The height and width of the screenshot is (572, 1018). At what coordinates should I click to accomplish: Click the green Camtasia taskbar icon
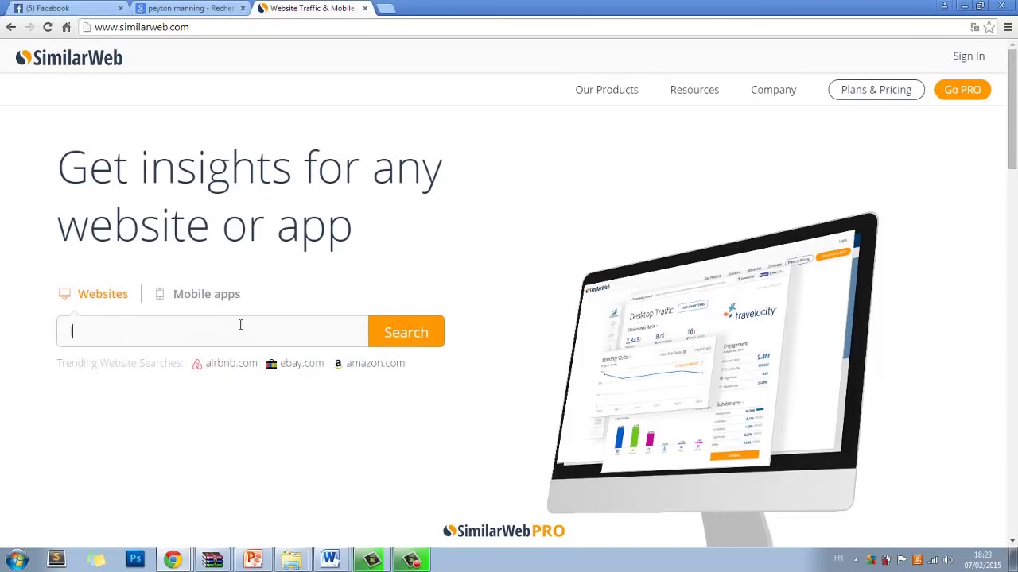coord(371,559)
